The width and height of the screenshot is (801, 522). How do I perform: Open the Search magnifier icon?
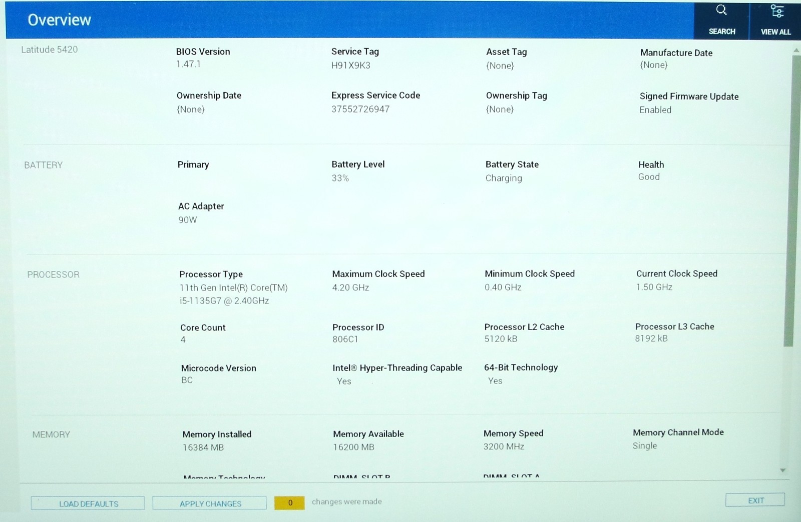[721, 10]
